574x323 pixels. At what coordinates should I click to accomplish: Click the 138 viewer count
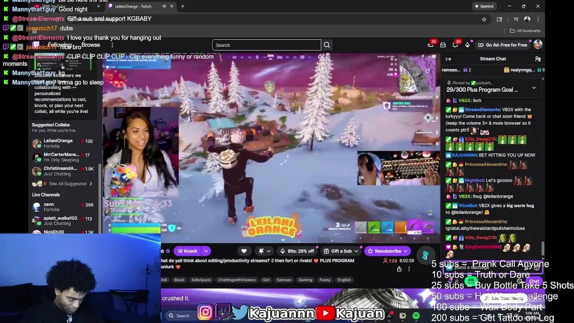[390, 261]
